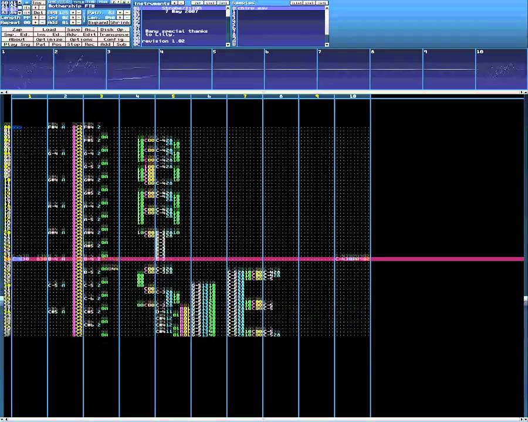This screenshot has width=528, height=422.
Task: Click the Samples Save button
Action: pos(322,3)
